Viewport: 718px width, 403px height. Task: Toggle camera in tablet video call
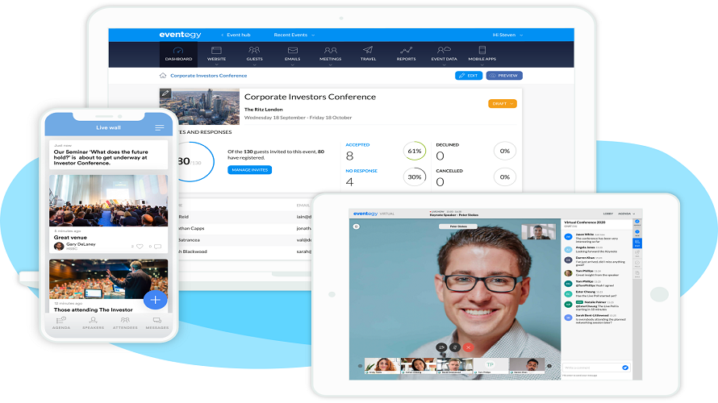point(441,347)
